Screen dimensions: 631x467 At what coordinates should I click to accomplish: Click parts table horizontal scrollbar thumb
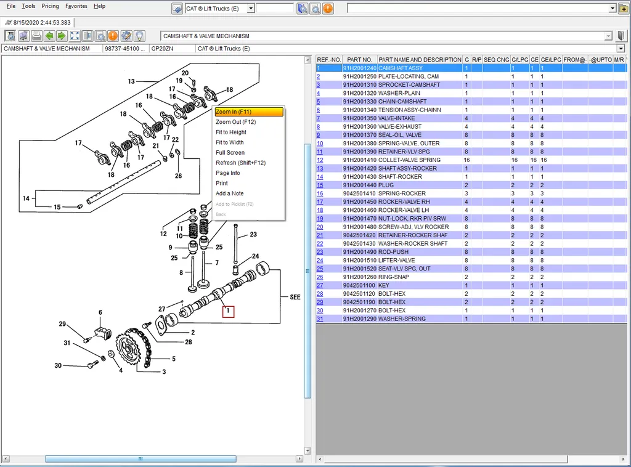pyautogui.click(x=446, y=459)
